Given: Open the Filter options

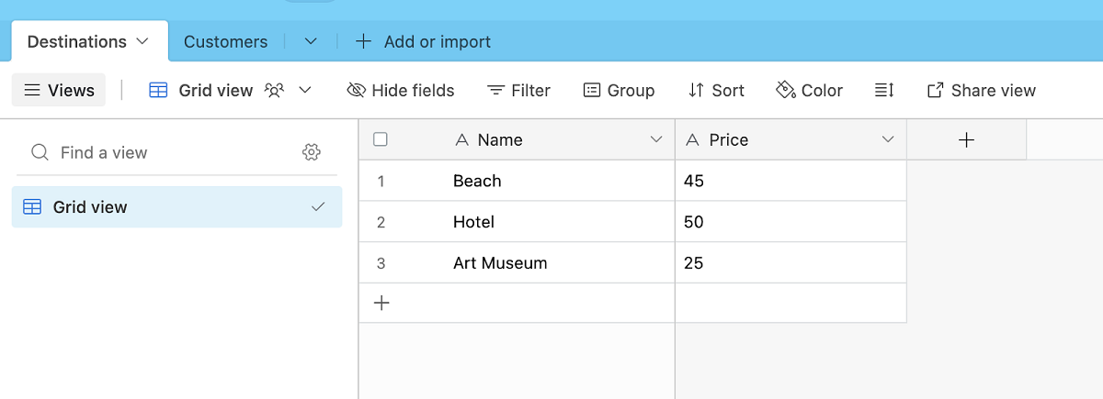Looking at the screenshot, I should click(x=518, y=90).
